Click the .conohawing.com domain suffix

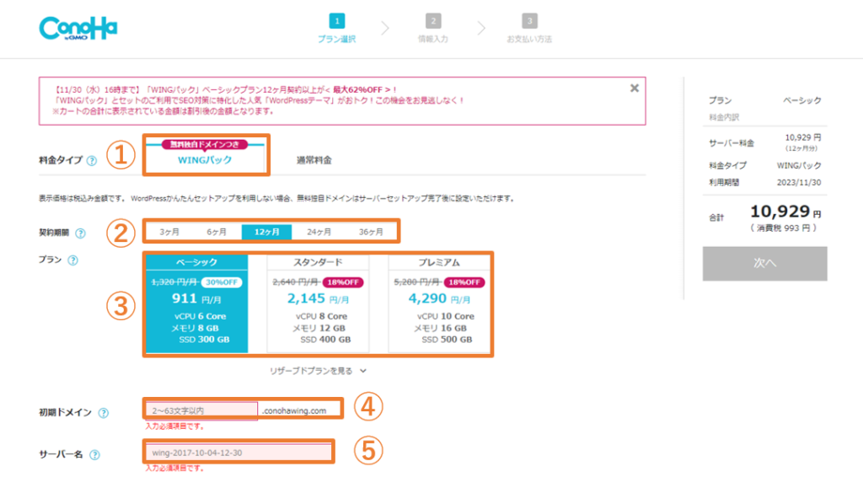tap(294, 411)
